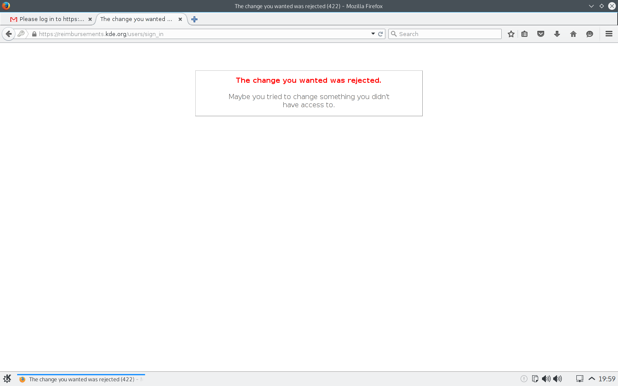Click the 'Maybe you tried to change something' text
618x386 pixels.
pyautogui.click(x=309, y=101)
